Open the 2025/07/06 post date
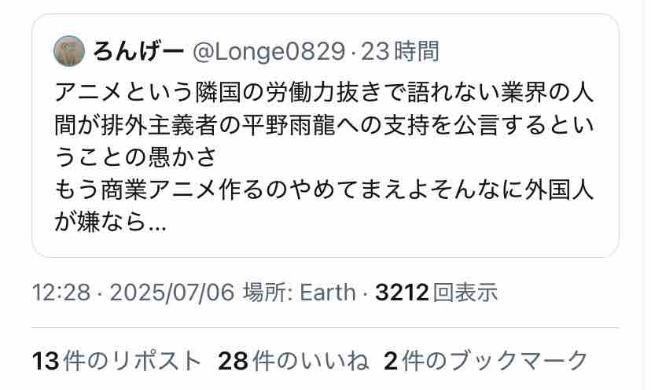 point(172,292)
